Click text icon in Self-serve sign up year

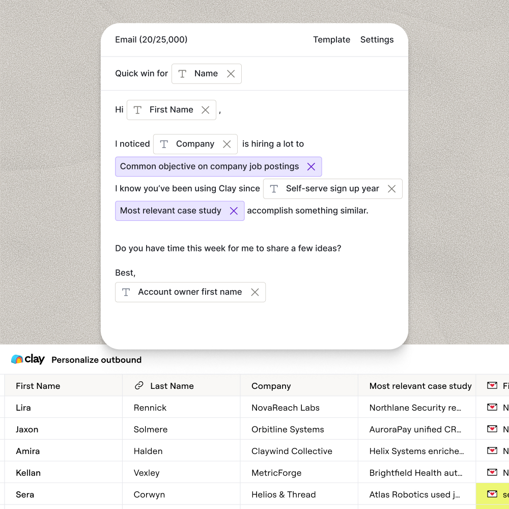(x=274, y=189)
